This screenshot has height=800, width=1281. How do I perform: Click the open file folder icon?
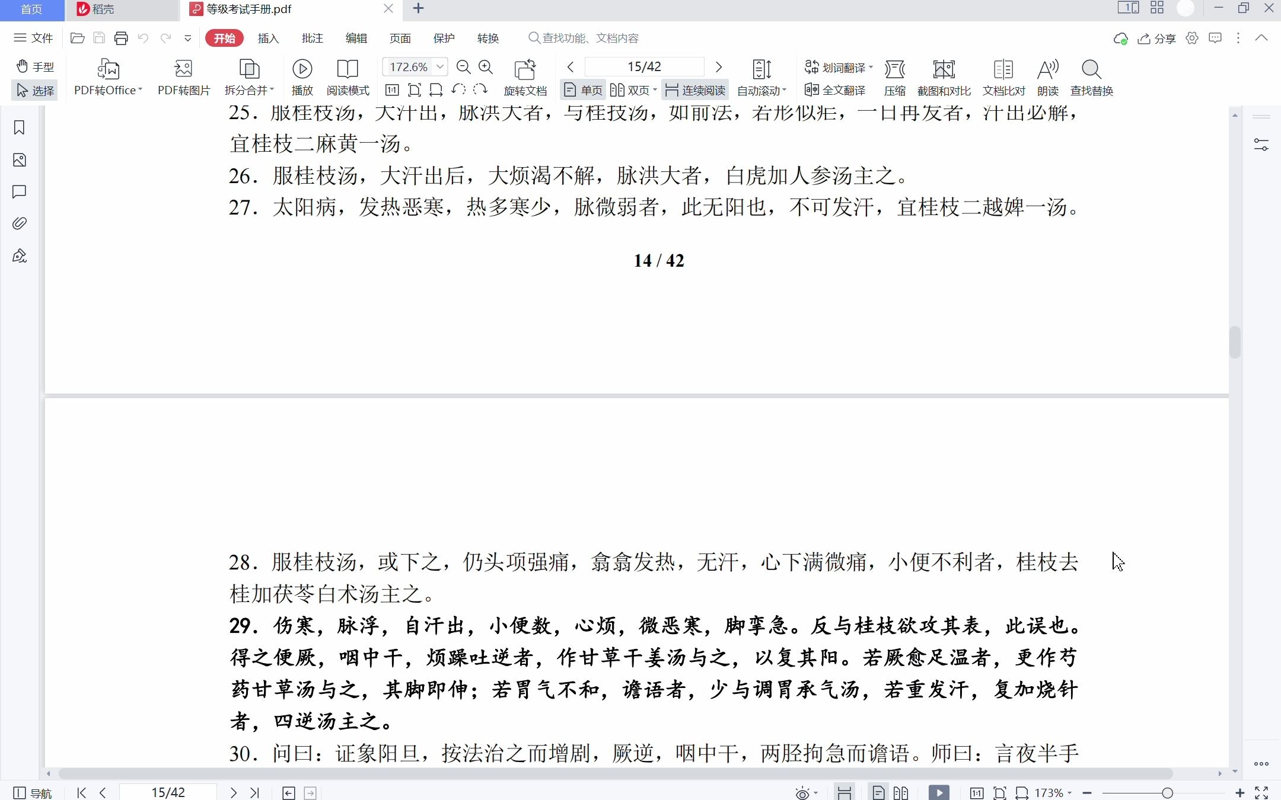point(77,38)
